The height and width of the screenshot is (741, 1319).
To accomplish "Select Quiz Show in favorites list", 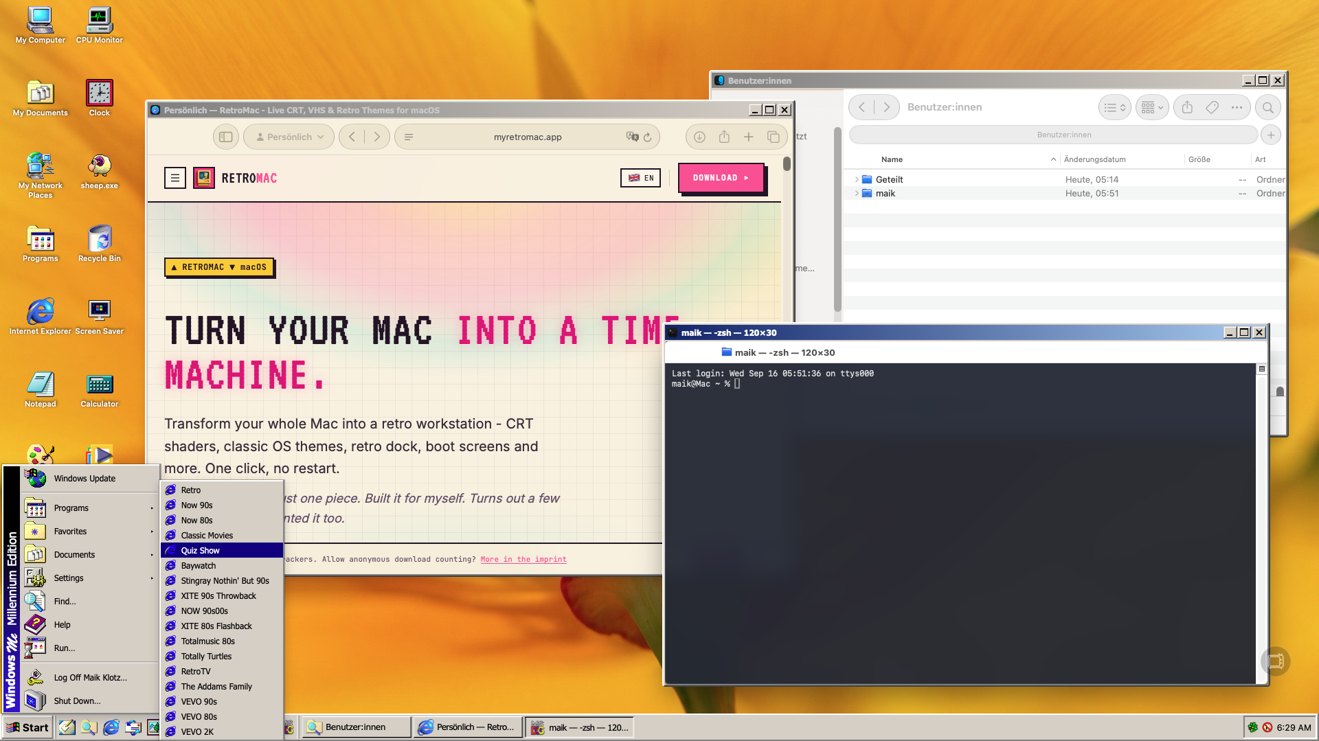I will tap(222, 551).
